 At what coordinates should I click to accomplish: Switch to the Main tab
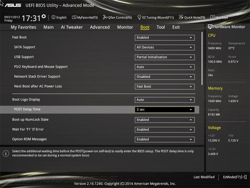(x=48, y=27)
